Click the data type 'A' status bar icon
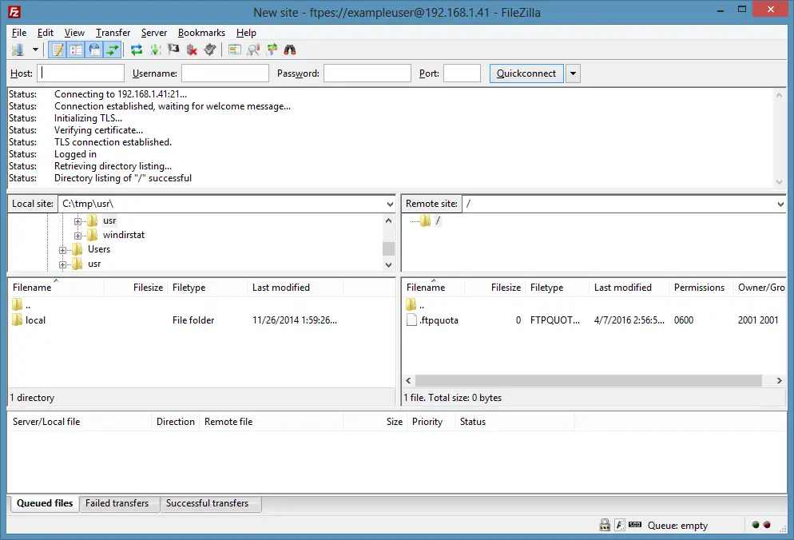 (620, 525)
